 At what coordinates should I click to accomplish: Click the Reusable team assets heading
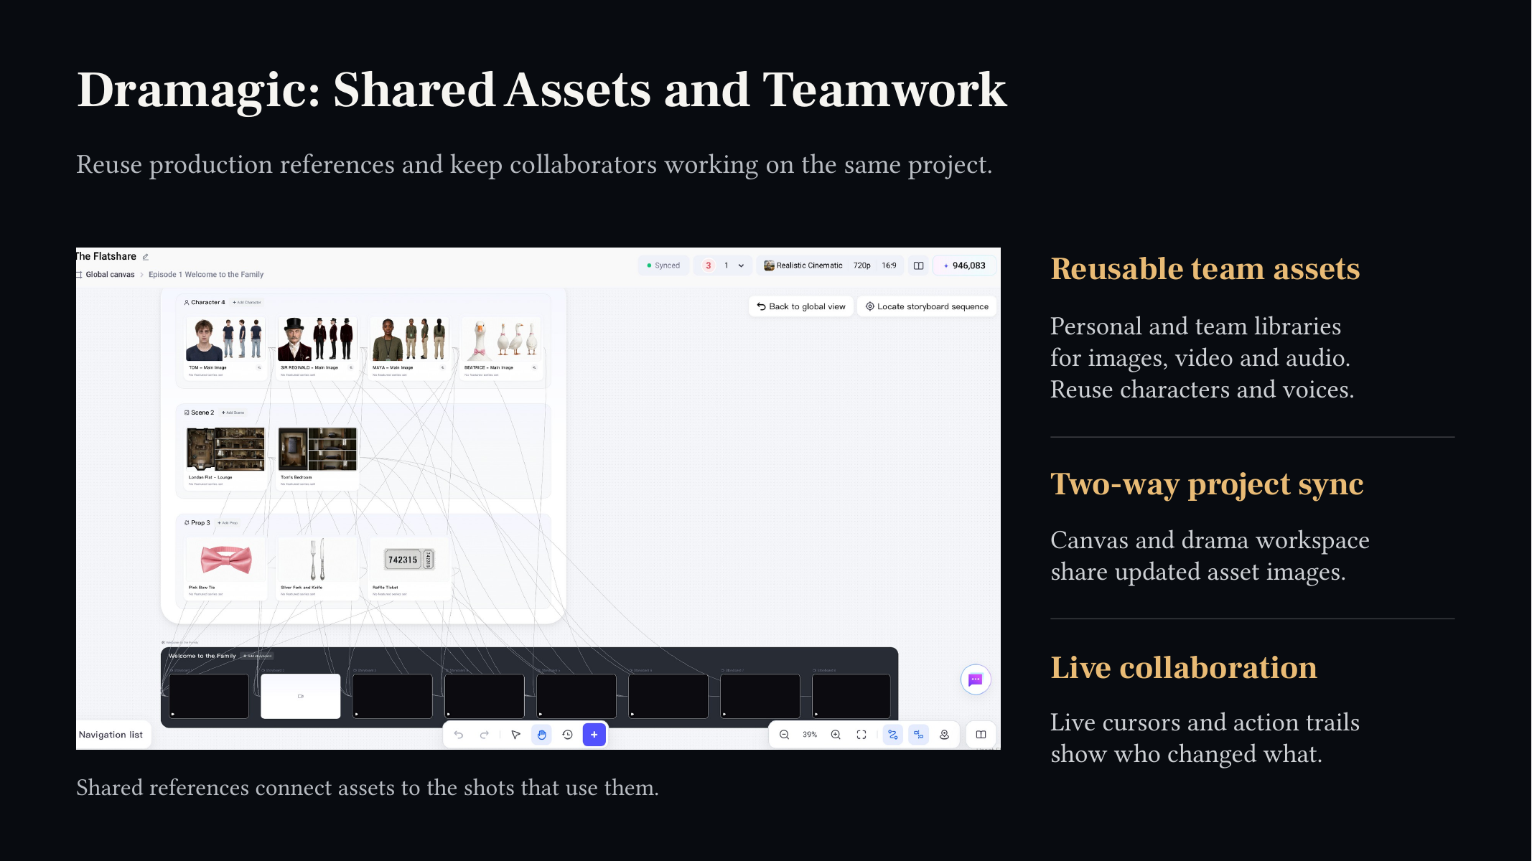coord(1205,269)
